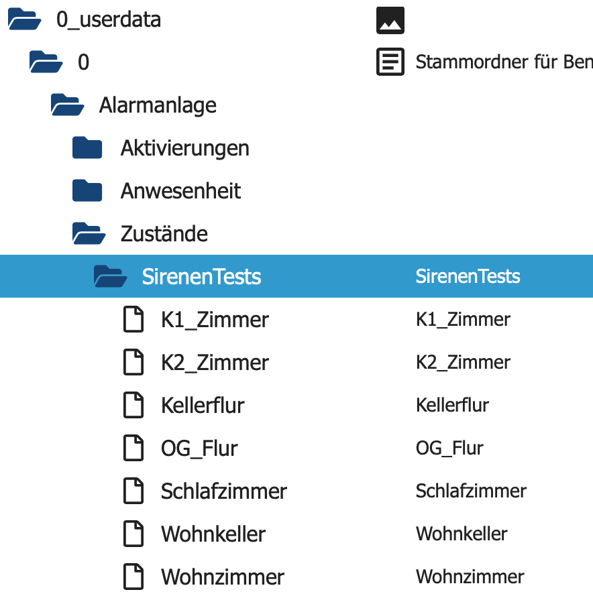Expand the closed Anwesenheit folder

pos(87,191)
